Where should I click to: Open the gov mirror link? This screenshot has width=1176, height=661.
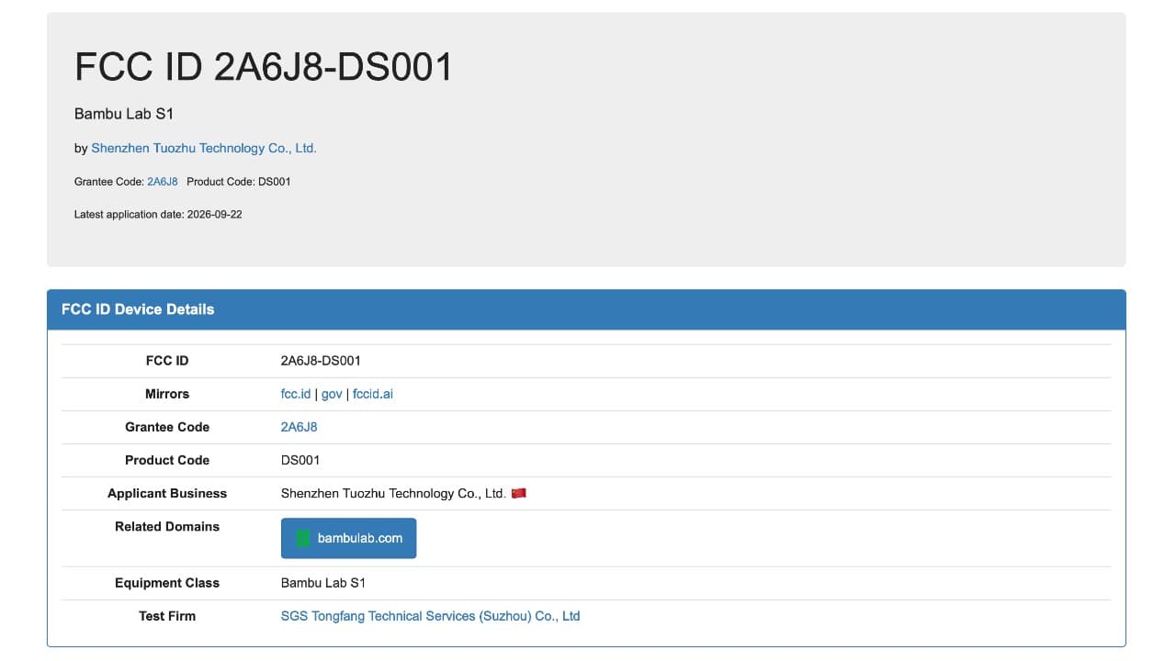tap(332, 394)
